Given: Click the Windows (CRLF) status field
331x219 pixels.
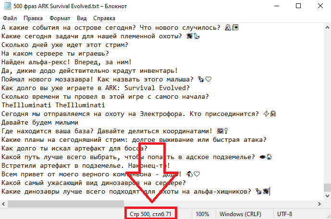Looking at the screenshot, I should (240, 214).
